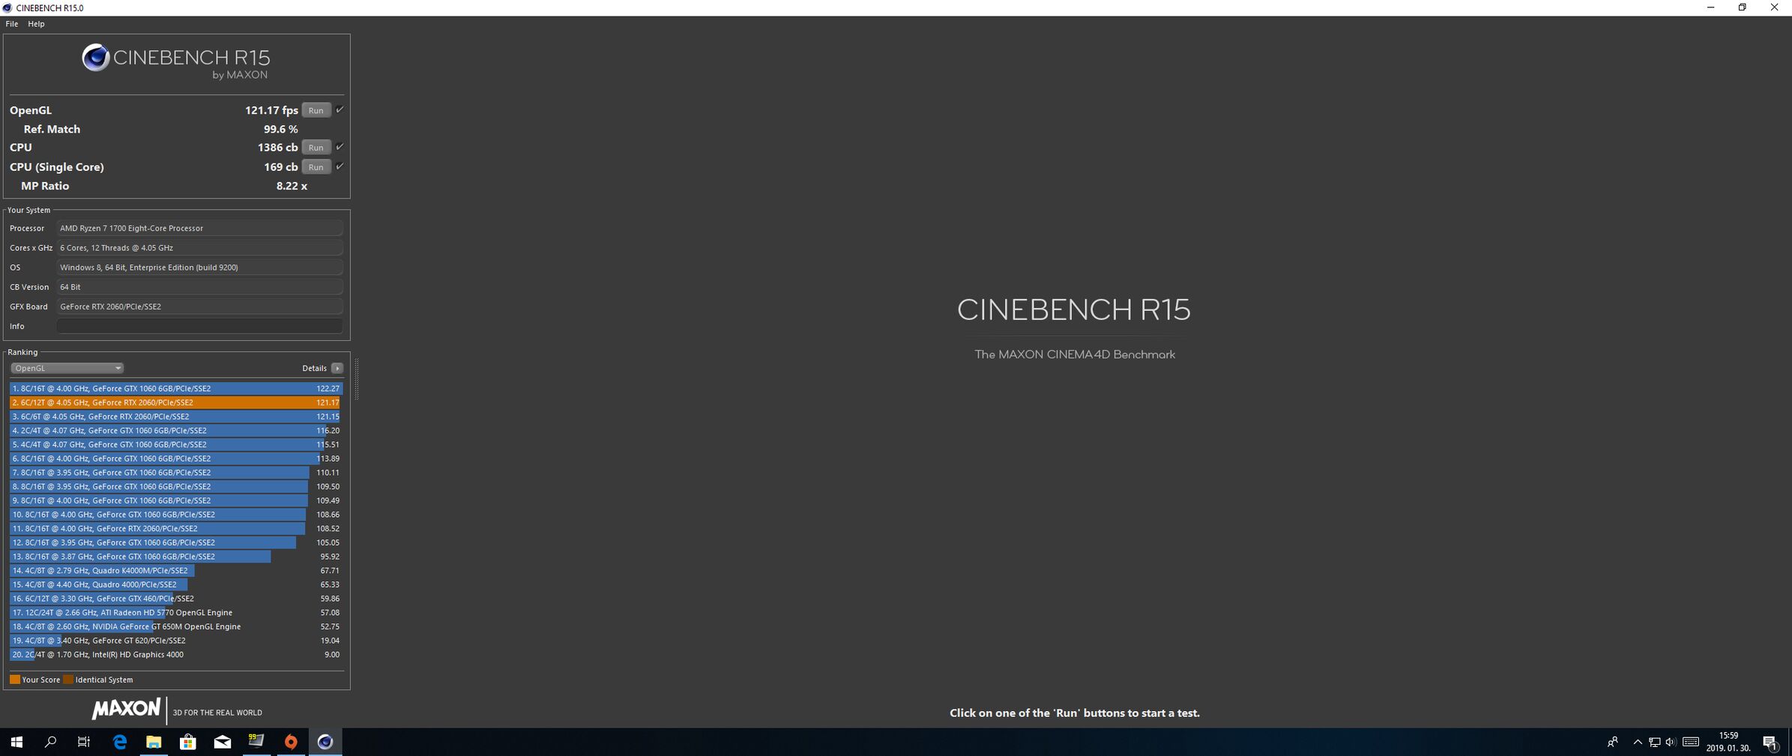Open taskbar Search

click(50, 742)
